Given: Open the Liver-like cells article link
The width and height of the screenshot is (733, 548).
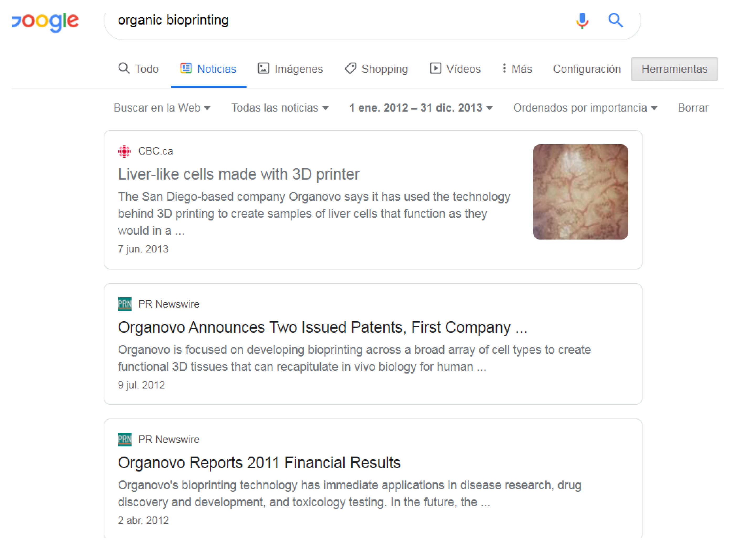Looking at the screenshot, I should pos(239,174).
